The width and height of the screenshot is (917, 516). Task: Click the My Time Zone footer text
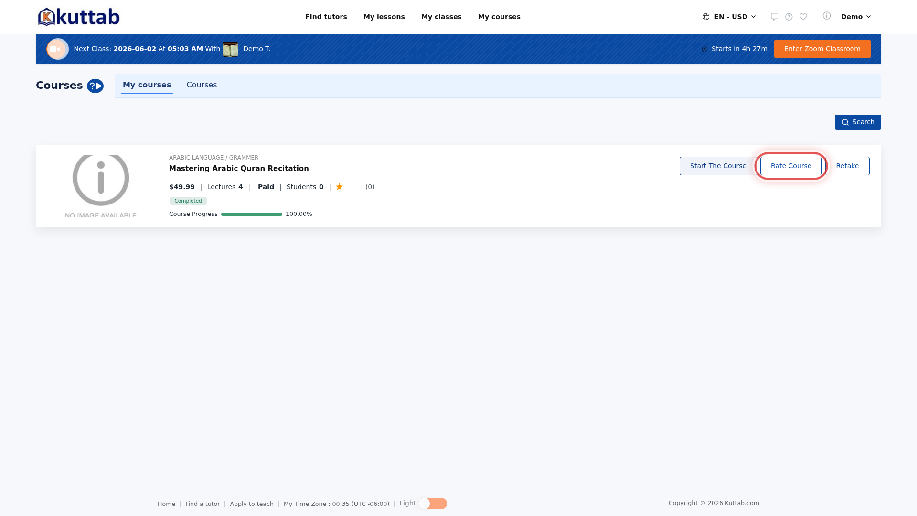(336, 504)
